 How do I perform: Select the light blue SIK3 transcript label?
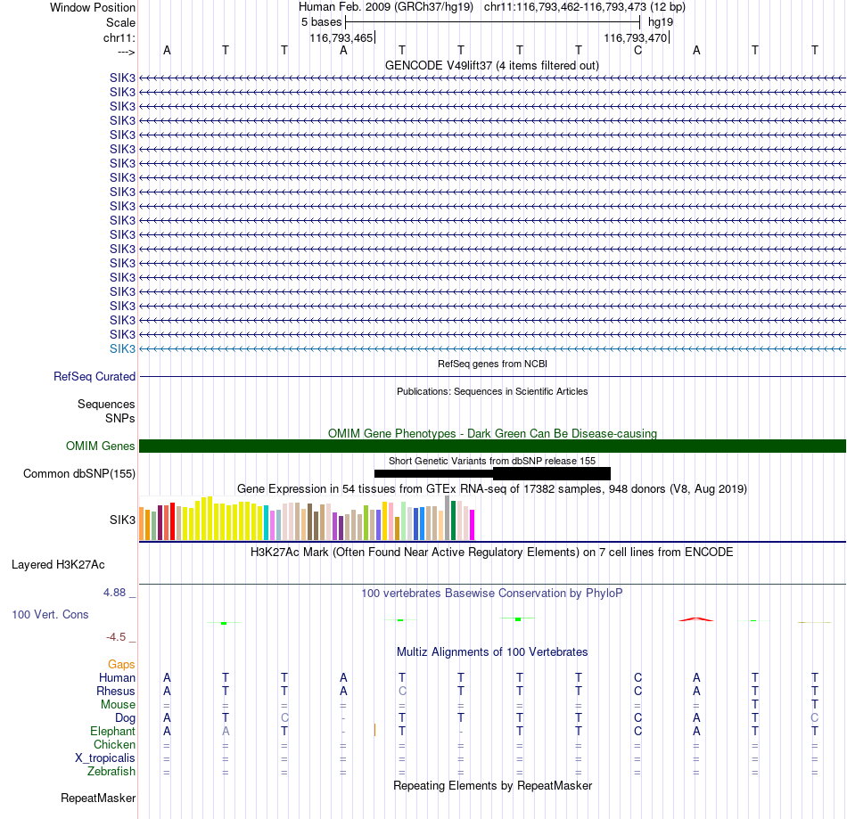point(123,348)
